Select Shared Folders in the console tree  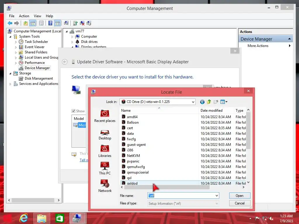[x=36, y=52]
